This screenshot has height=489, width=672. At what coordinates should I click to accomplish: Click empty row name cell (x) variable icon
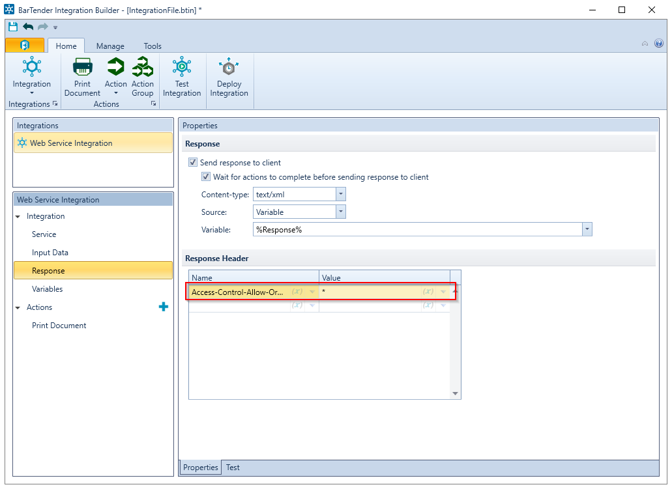click(x=297, y=305)
